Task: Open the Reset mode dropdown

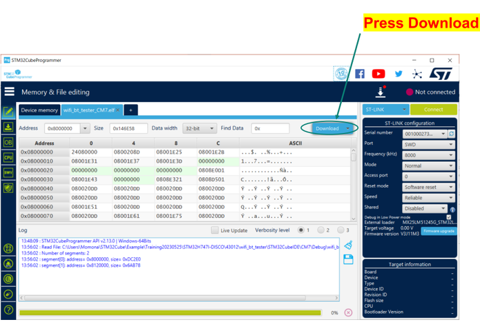Action: [x=428, y=187]
